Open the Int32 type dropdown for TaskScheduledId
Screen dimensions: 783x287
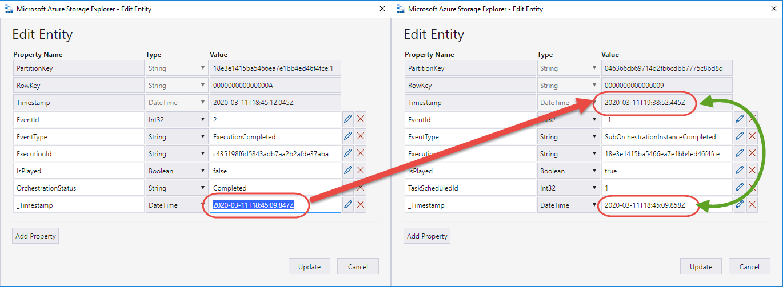click(568, 188)
